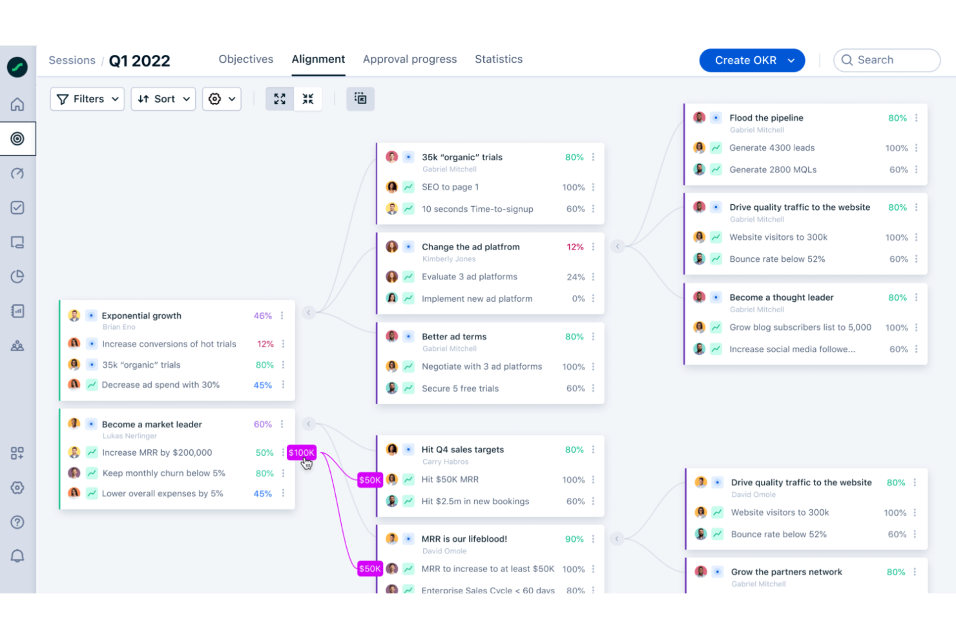Open the Filters dropdown
This screenshot has width=956, height=638.
[87, 99]
